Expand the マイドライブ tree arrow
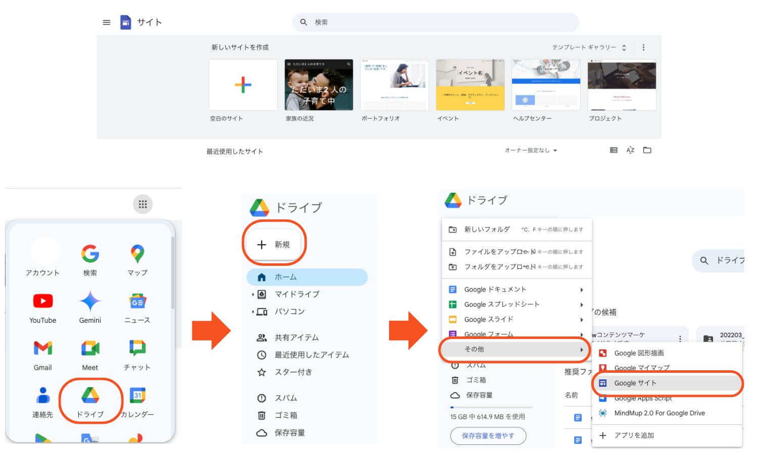The image size is (758, 454). coord(253,294)
